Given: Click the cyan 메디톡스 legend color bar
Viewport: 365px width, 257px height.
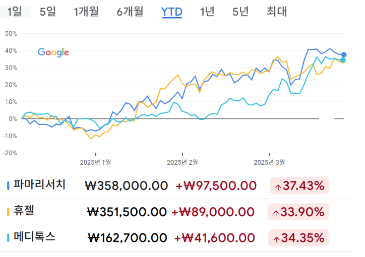Looking at the screenshot, I should click(8, 238).
